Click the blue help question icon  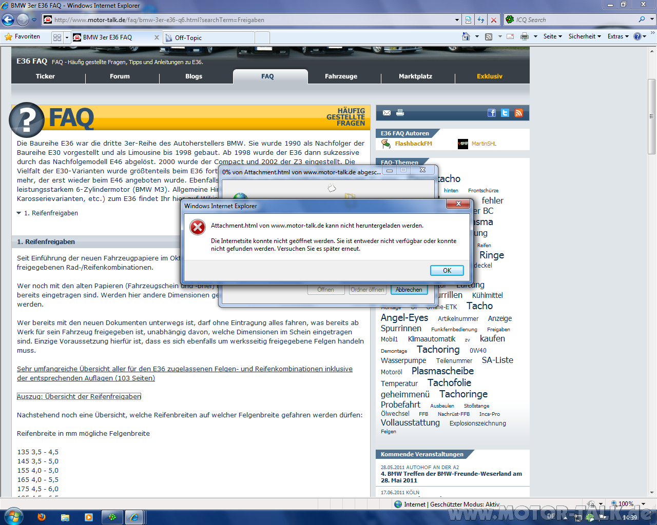(637, 36)
